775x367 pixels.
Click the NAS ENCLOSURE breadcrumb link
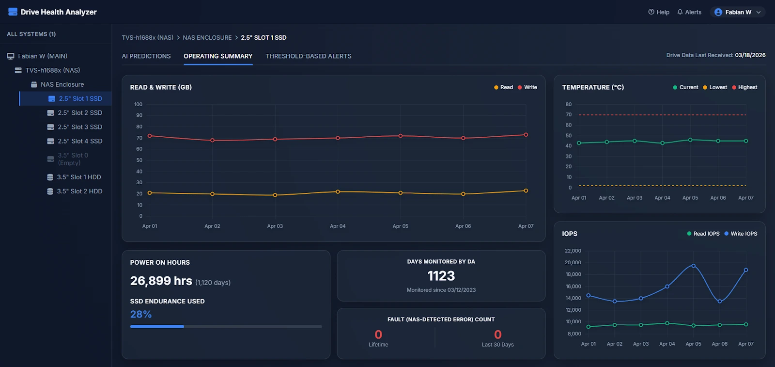[x=207, y=37]
